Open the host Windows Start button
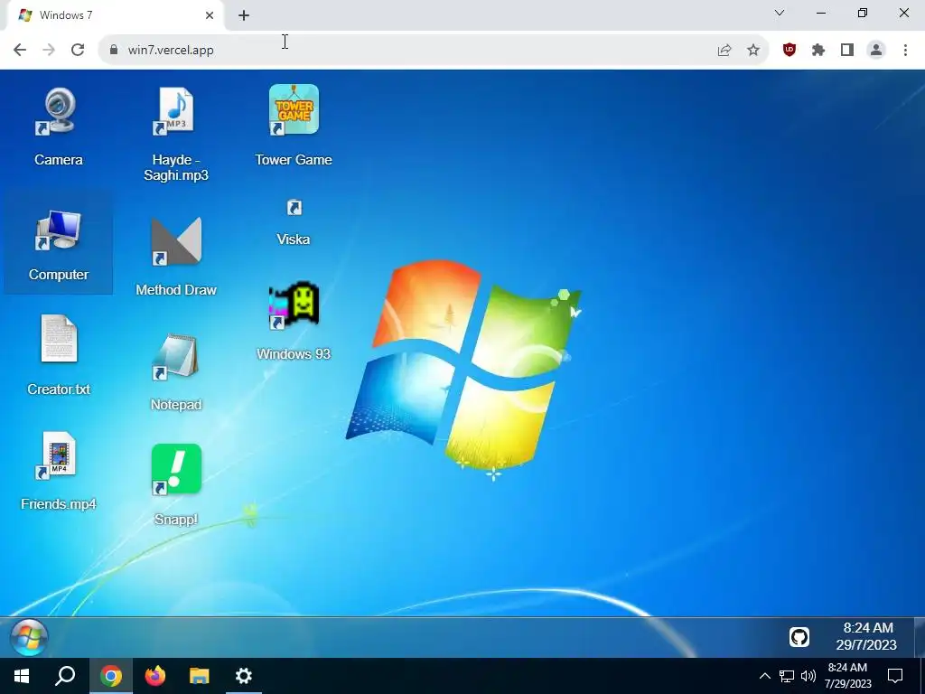This screenshot has height=694, width=925. point(22,676)
